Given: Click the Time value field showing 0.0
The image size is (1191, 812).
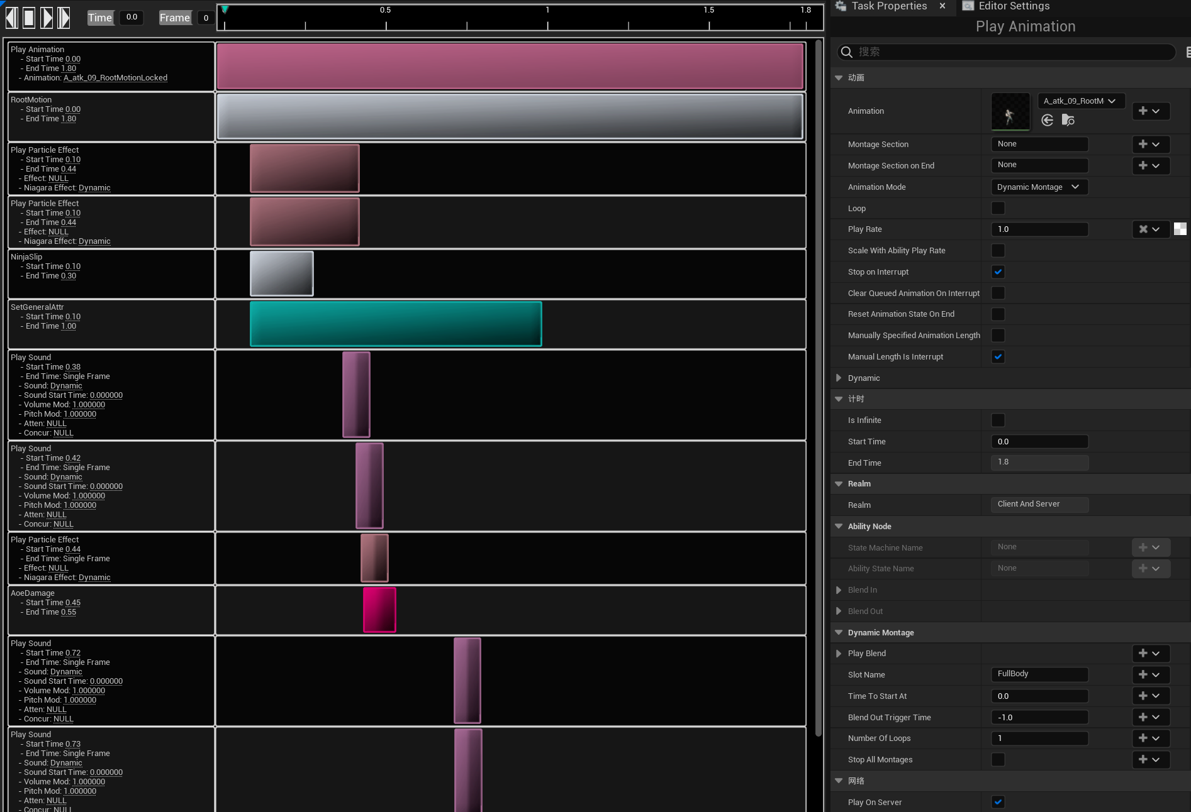Looking at the screenshot, I should click(x=131, y=18).
